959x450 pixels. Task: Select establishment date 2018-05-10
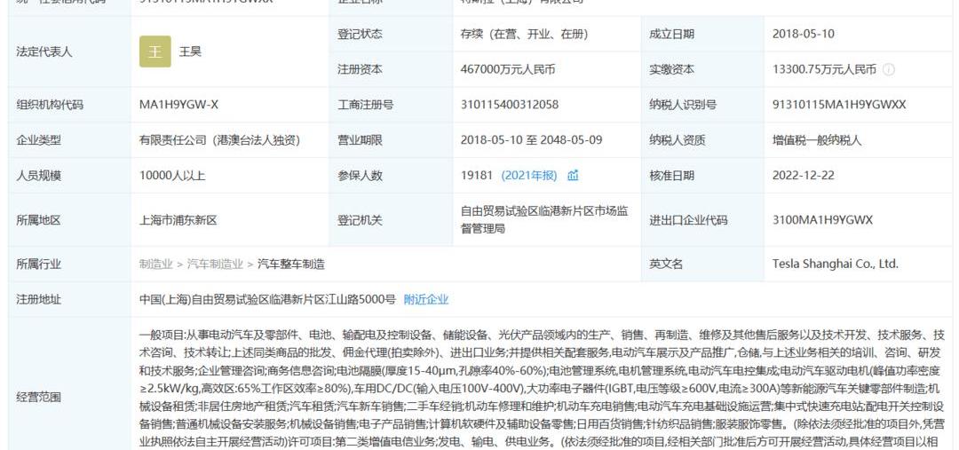[x=803, y=35]
